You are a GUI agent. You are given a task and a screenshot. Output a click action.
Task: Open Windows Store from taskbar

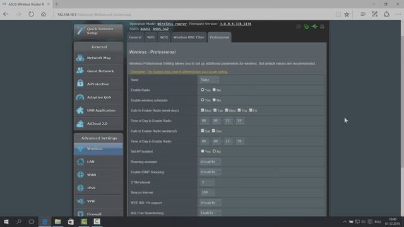71,221
